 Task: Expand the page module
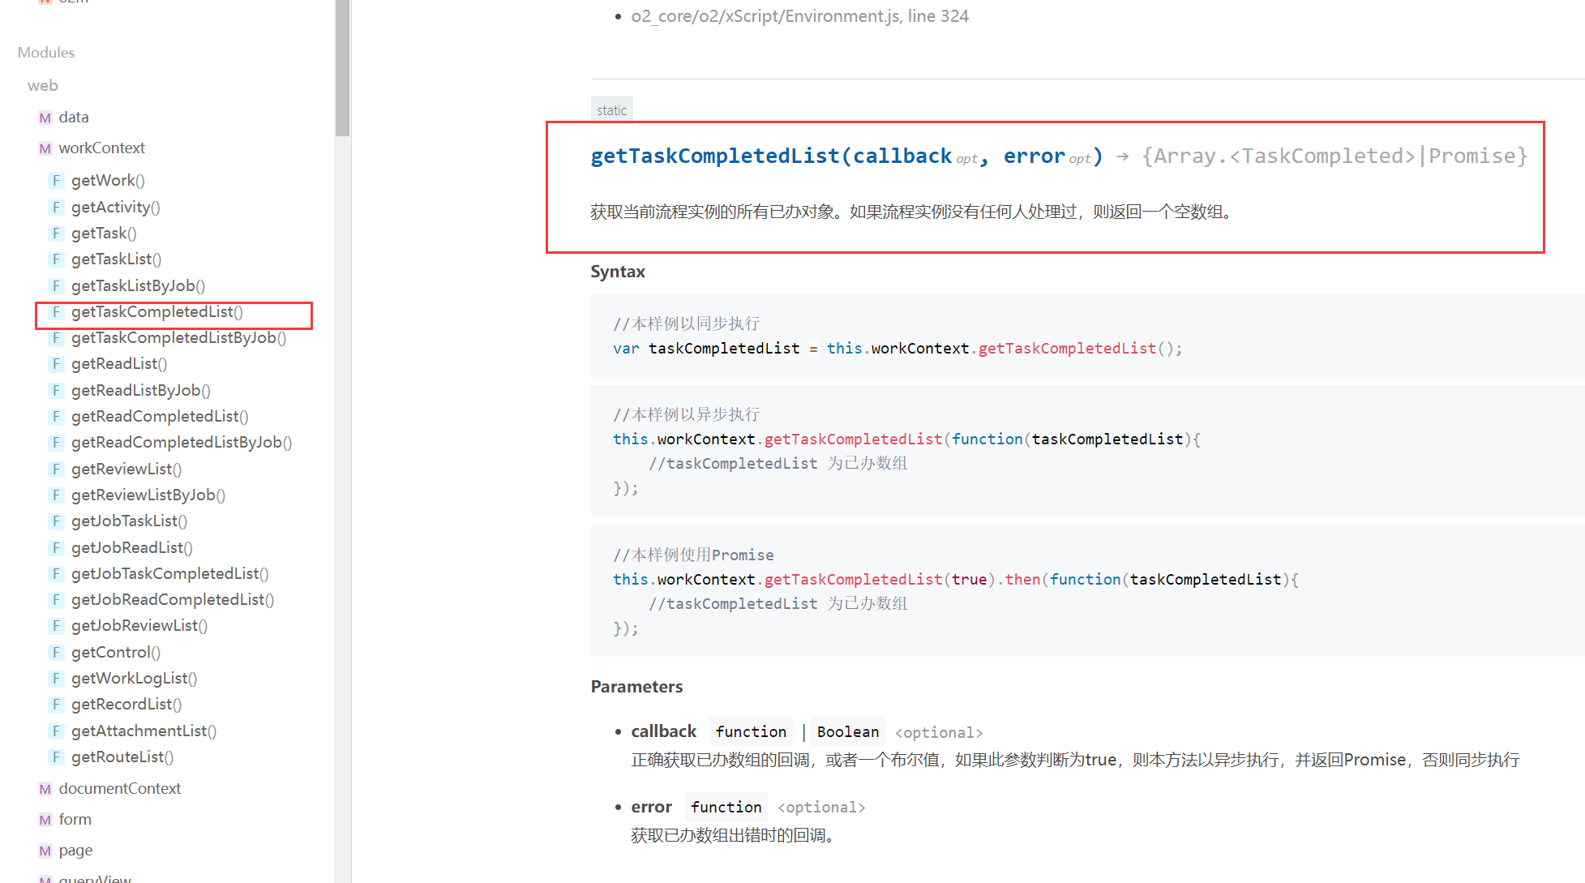(75, 851)
